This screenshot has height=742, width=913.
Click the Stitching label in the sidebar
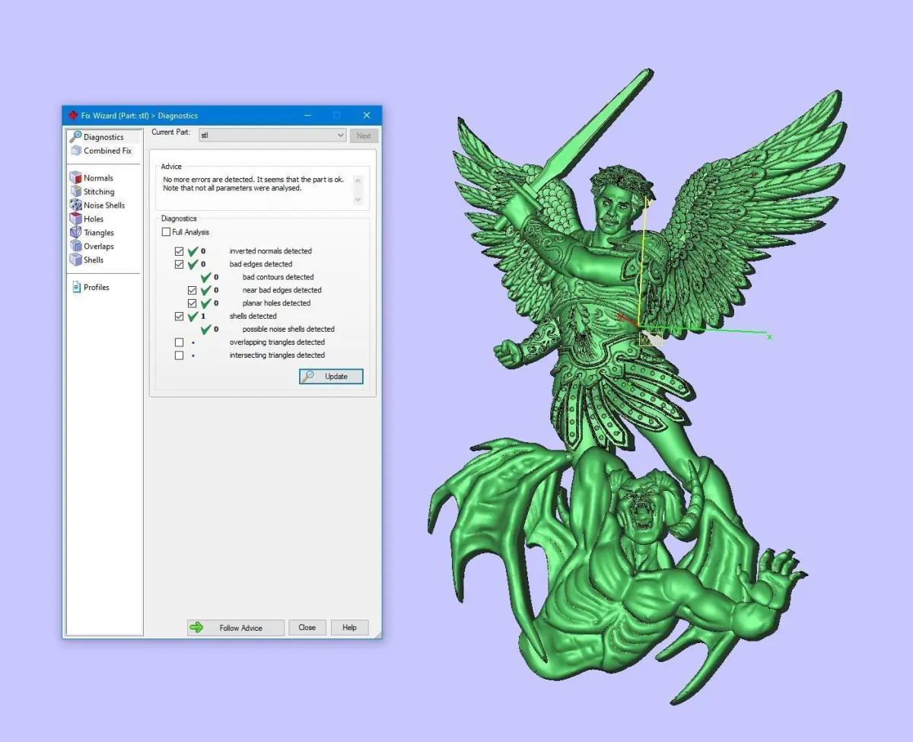point(99,192)
